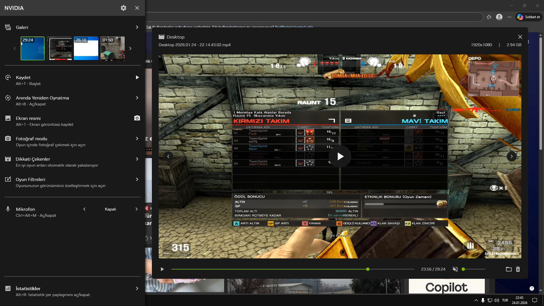Image resolution: width=544 pixels, height=306 pixels.
Task: Click the taskbar microphone tray icon
Action: [x=483, y=300]
